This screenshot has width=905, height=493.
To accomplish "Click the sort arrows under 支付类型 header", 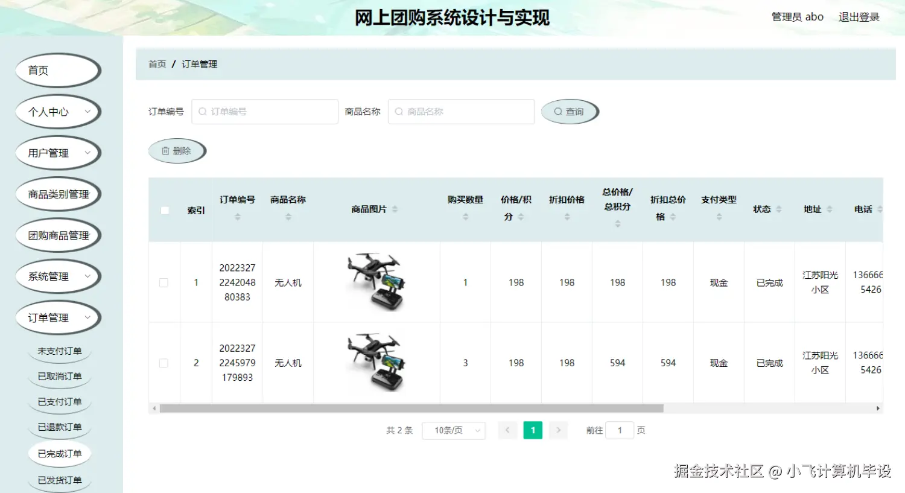I will point(719,217).
